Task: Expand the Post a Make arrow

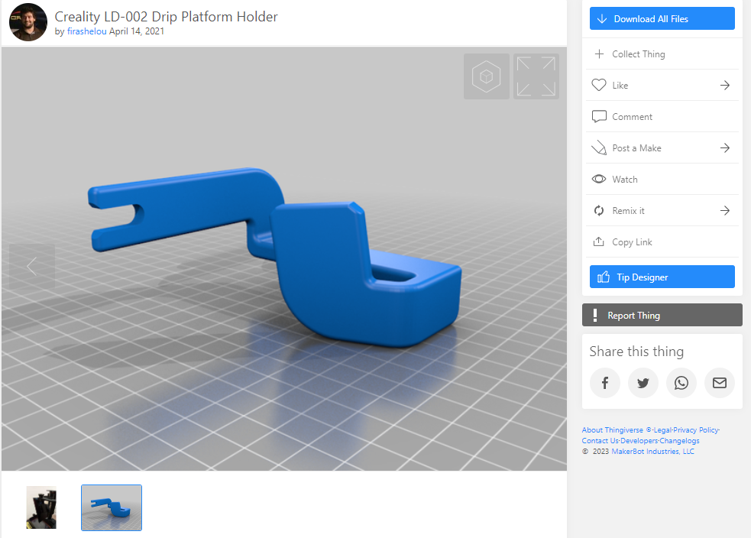Action: [x=724, y=148]
